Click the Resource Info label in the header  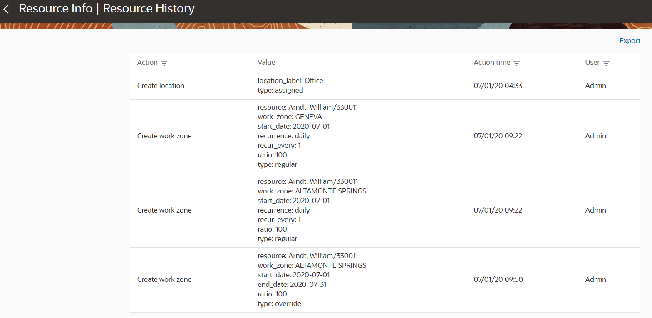(x=55, y=8)
